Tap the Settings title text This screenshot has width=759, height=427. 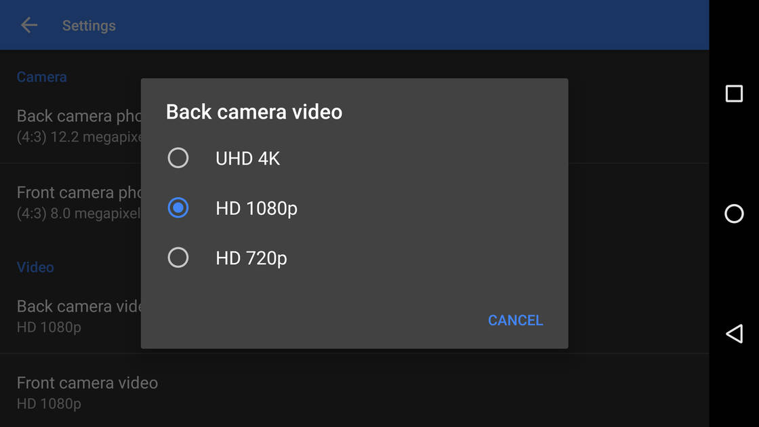(x=89, y=25)
